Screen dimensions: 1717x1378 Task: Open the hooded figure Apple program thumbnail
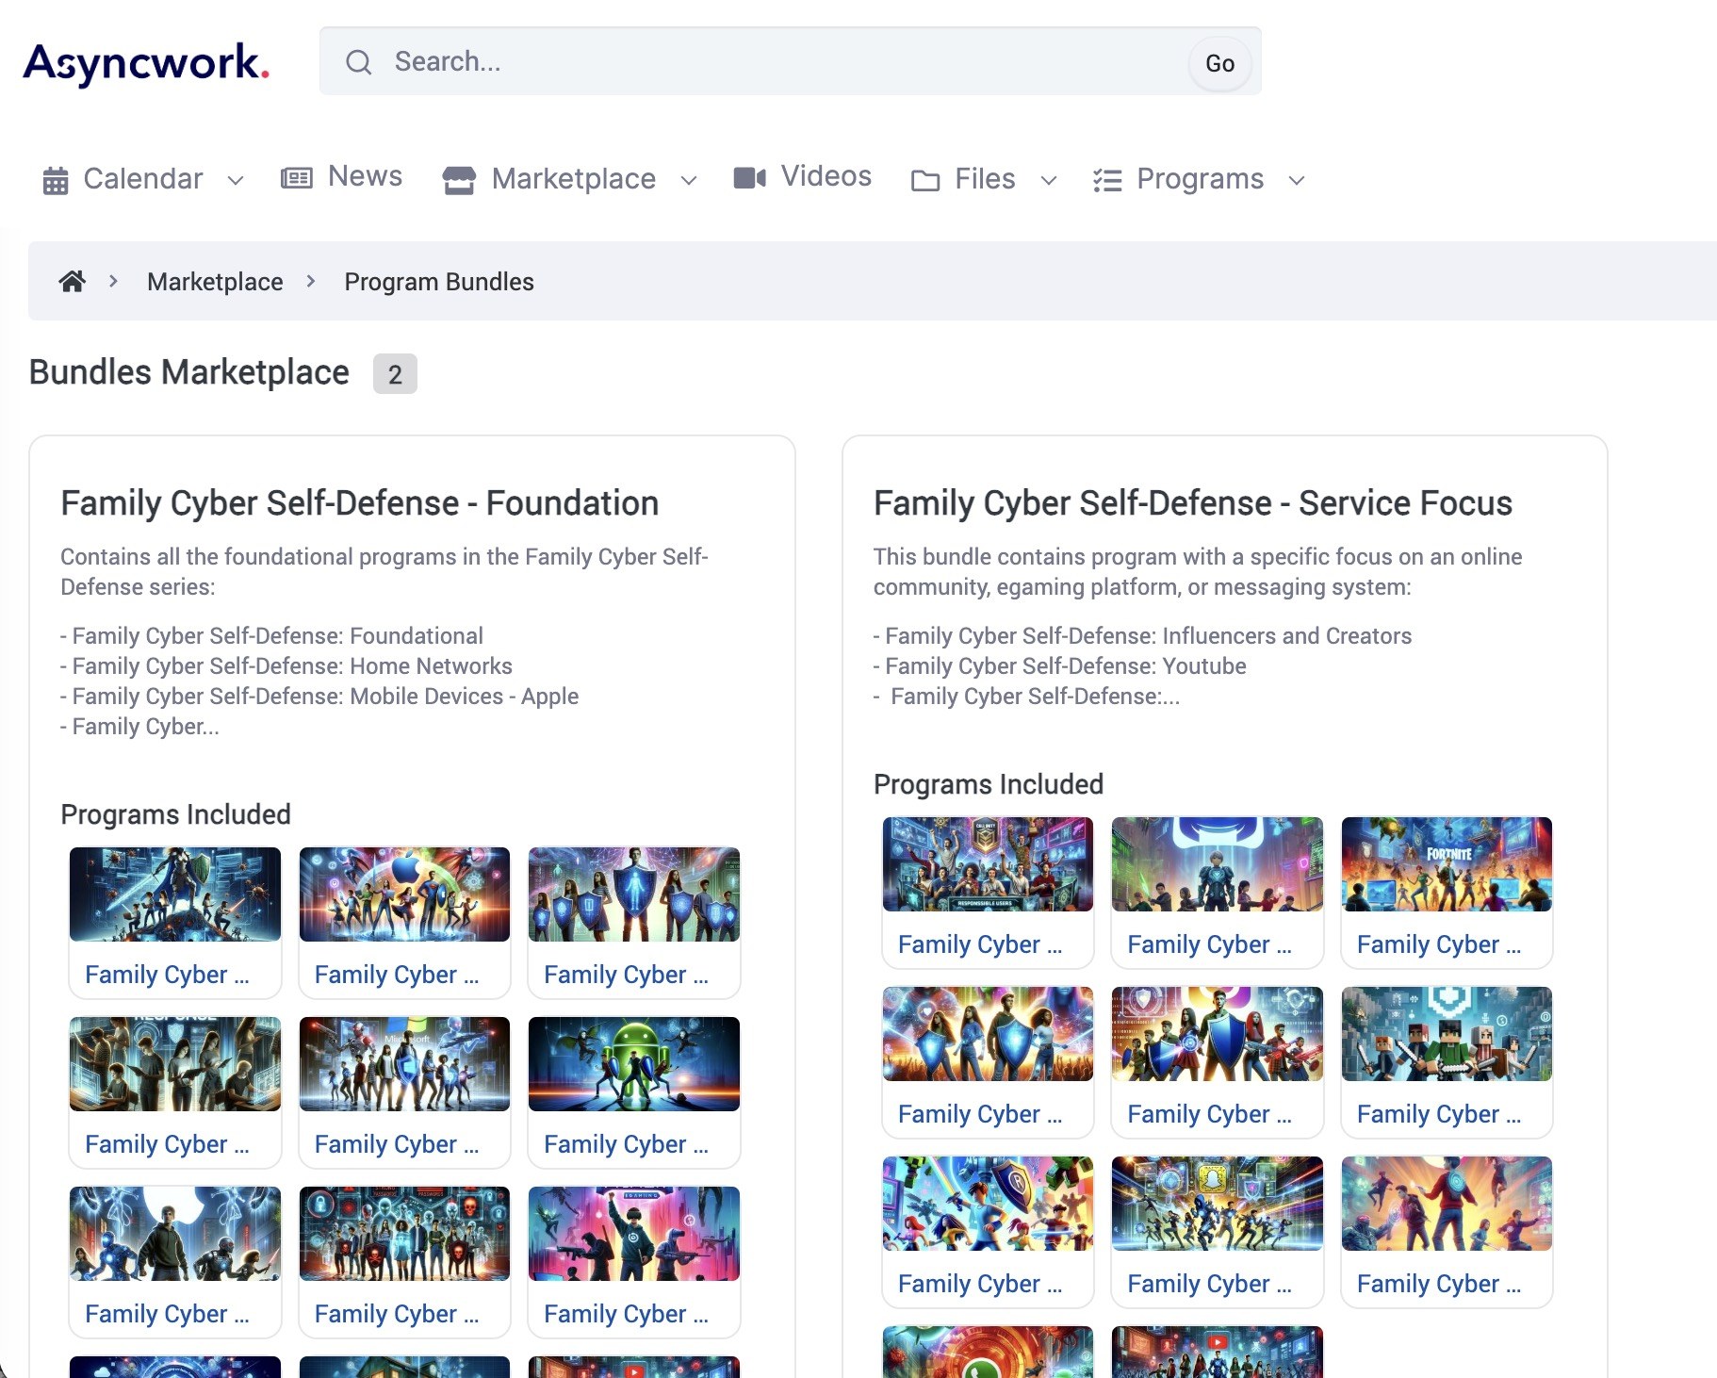(x=175, y=1233)
